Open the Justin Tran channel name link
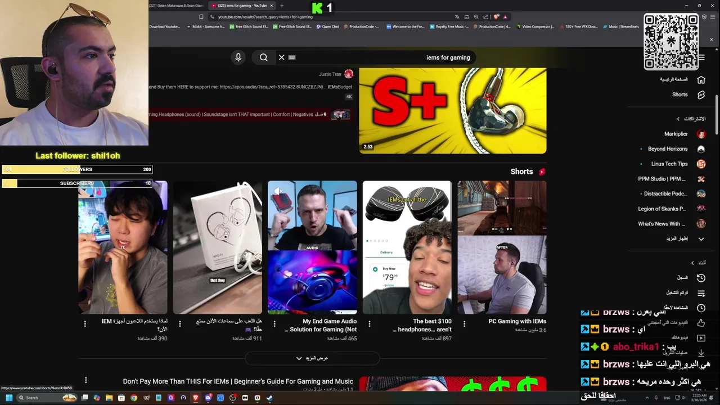 pyautogui.click(x=330, y=74)
